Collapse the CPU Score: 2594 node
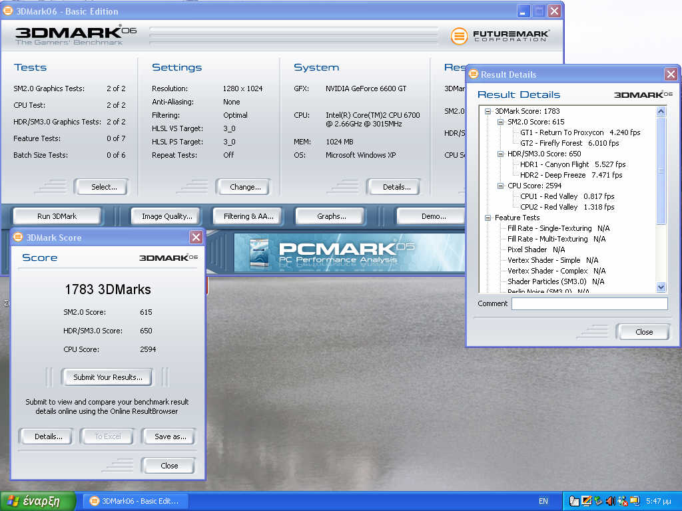682x511 pixels. (x=500, y=186)
